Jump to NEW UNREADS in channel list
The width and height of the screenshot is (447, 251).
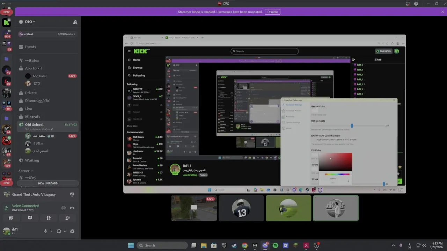48,183
